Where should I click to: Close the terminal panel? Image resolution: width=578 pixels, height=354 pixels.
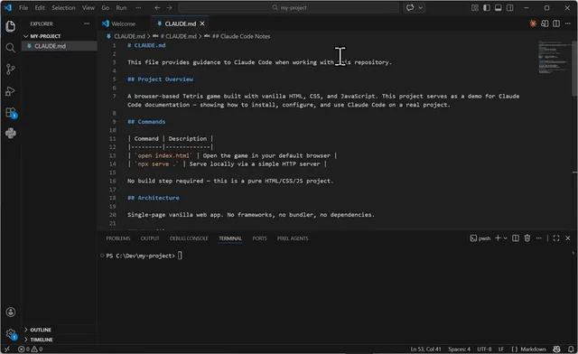(568, 238)
